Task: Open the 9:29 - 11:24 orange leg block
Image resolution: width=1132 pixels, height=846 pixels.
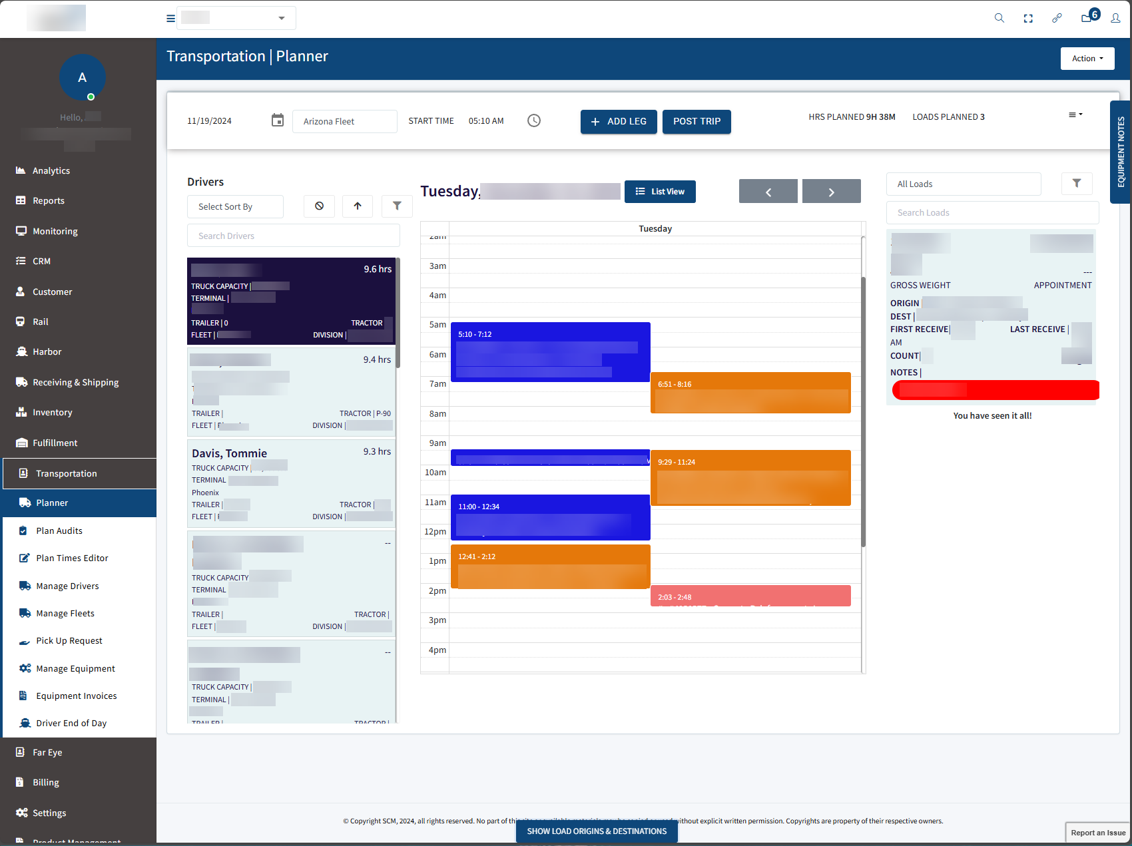Action: click(750, 478)
